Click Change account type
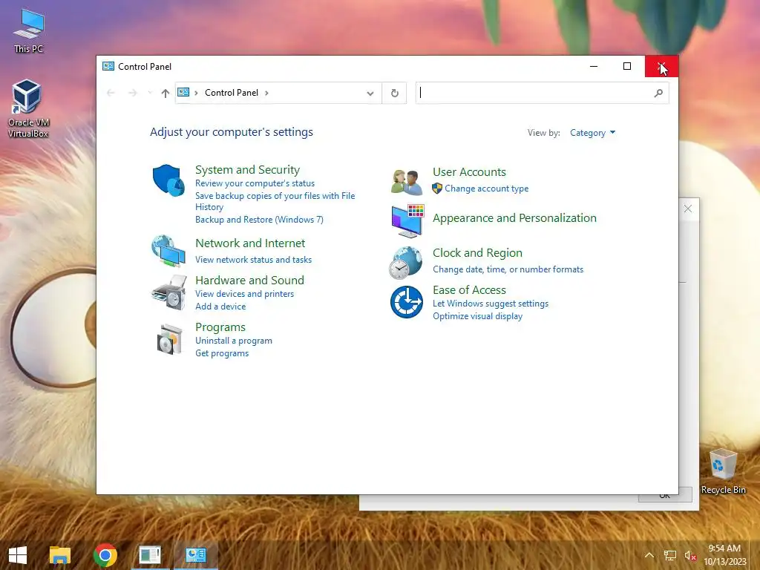This screenshot has width=760, height=570. pos(487,189)
